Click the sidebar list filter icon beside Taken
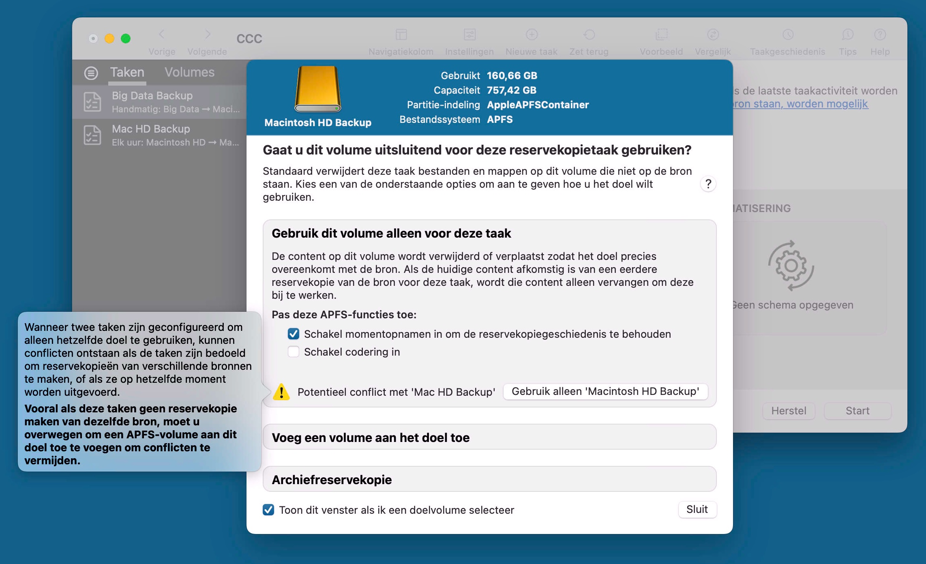Screen dimensions: 926x564 [91, 73]
